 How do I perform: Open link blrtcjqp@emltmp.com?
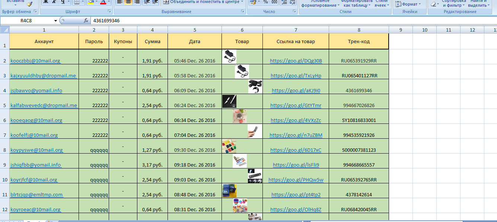click(37, 195)
